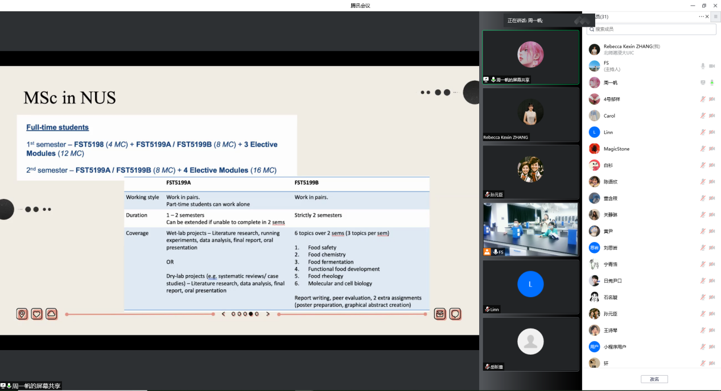This screenshot has width=721, height=391.
Task: Click the green microphone icon beside 周一帆
Action: [712, 83]
